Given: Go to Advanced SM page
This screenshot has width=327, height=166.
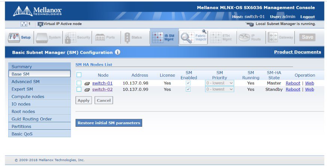Looking at the screenshot, I should pyautogui.click(x=39, y=82).
